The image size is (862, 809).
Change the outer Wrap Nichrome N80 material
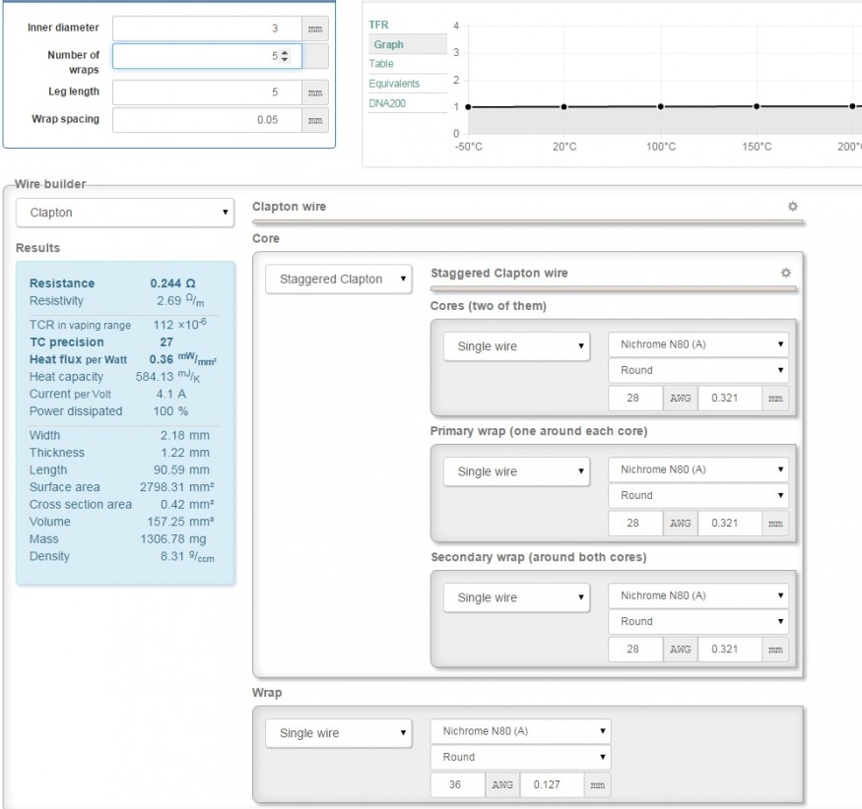pyautogui.click(x=520, y=731)
